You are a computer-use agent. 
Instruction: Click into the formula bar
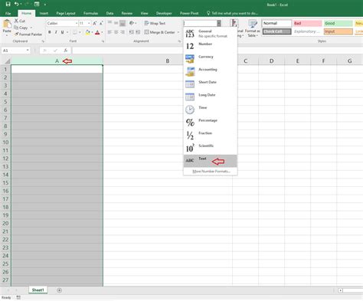click(x=217, y=51)
